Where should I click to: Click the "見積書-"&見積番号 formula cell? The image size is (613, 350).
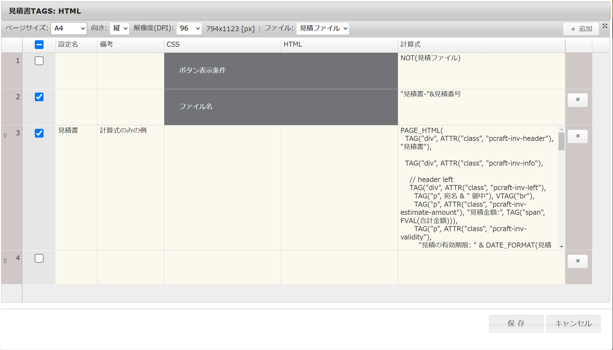click(482, 107)
